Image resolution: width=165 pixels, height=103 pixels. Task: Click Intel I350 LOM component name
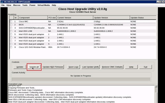click(x=25, y=31)
